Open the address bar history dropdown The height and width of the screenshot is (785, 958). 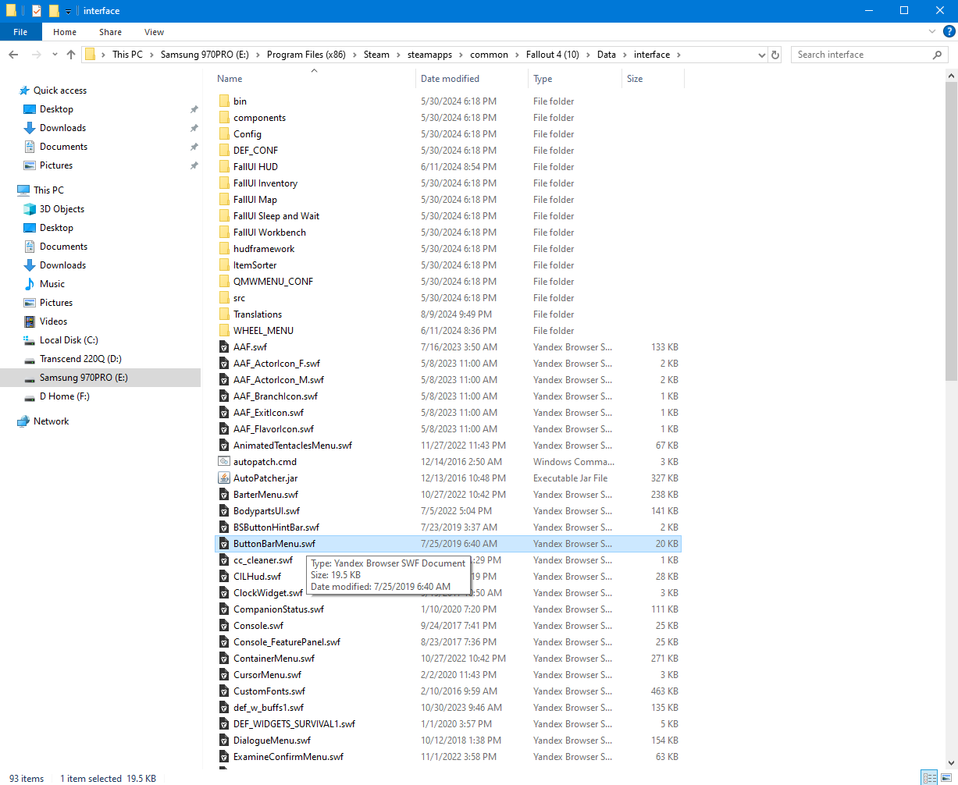pyautogui.click(x=761, y=55)
